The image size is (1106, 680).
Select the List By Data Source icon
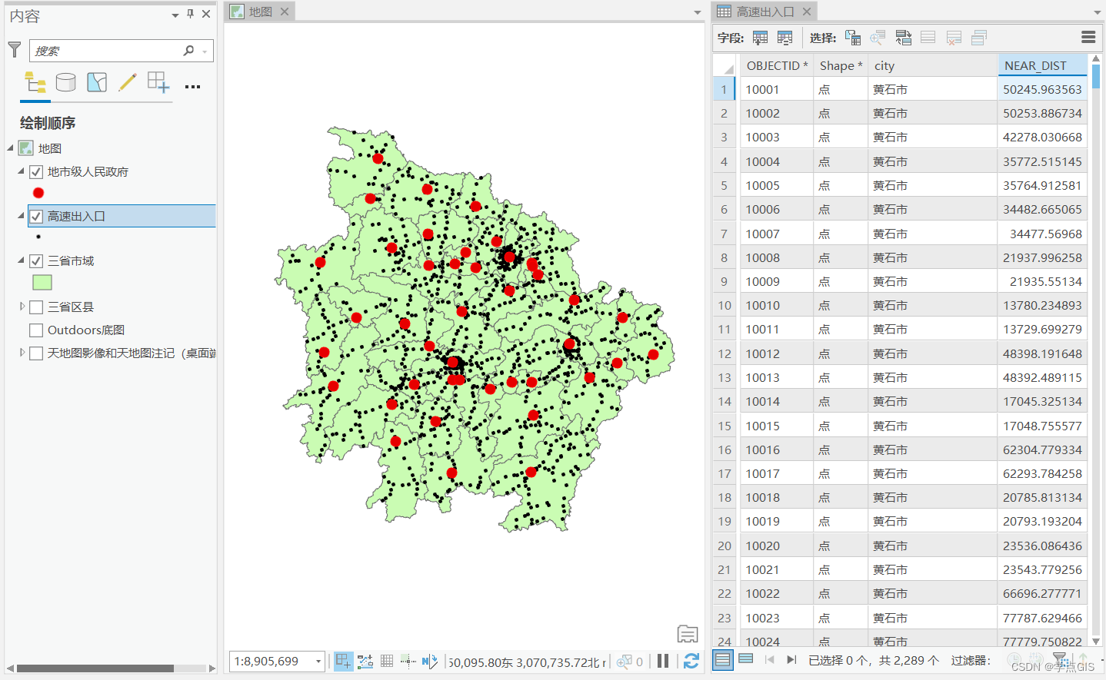[66, 82]
